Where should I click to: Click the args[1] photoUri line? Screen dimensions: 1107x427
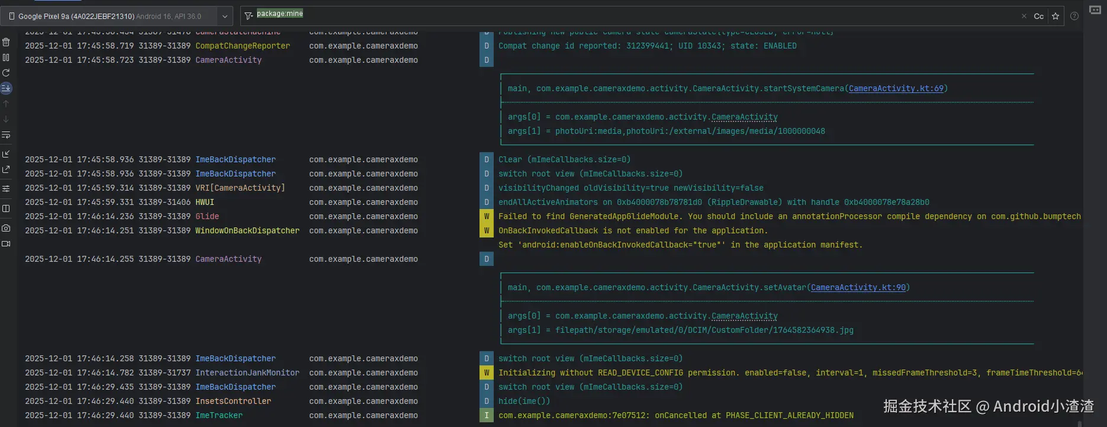pyautogui.click(x=666, y=131)
